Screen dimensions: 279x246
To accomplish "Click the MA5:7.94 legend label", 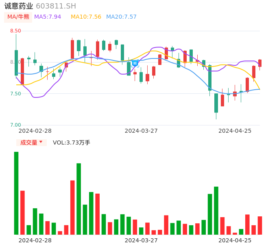I will coord(48,17).
